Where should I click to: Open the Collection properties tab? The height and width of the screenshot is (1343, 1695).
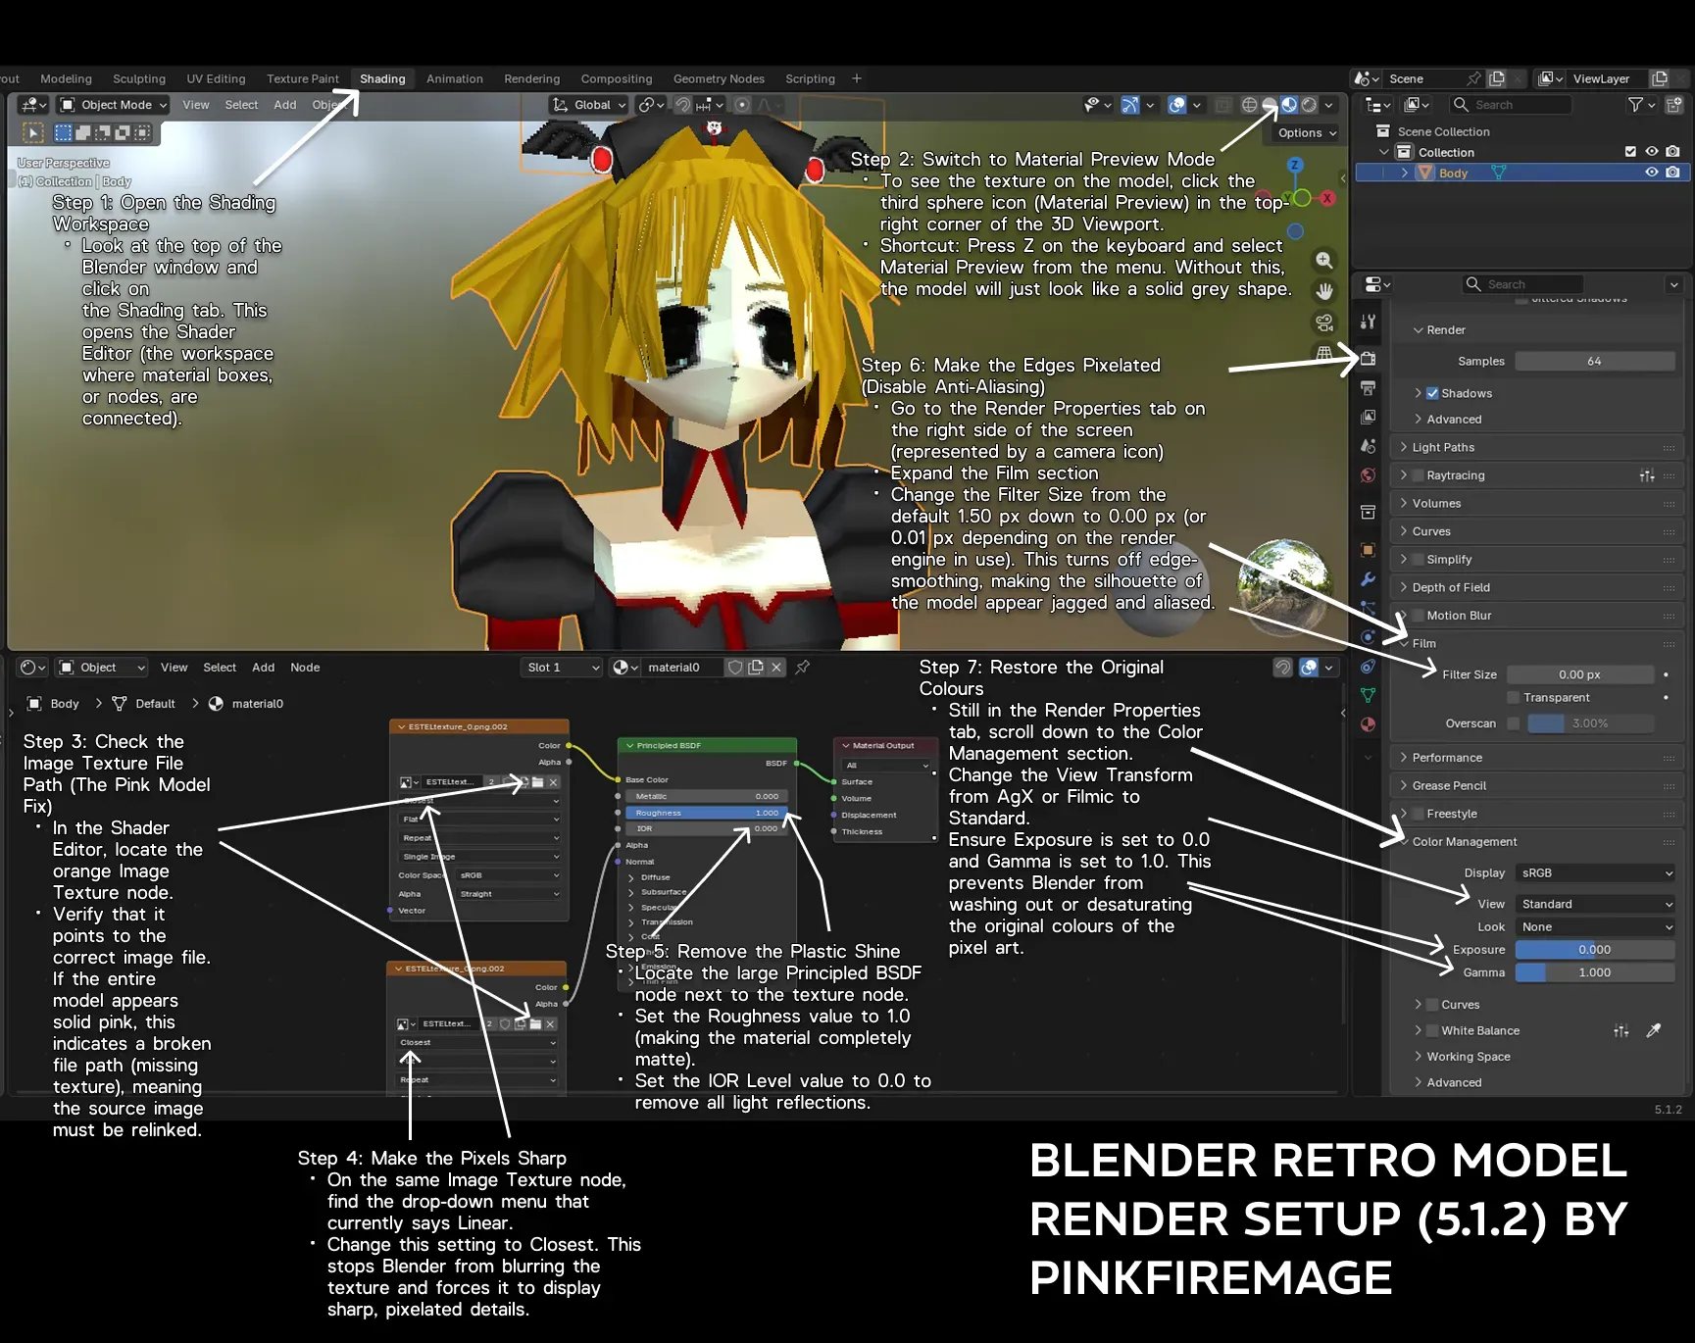tap(1369, 513)
